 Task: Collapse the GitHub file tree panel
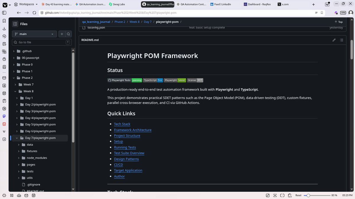click(x=15, y=24)
